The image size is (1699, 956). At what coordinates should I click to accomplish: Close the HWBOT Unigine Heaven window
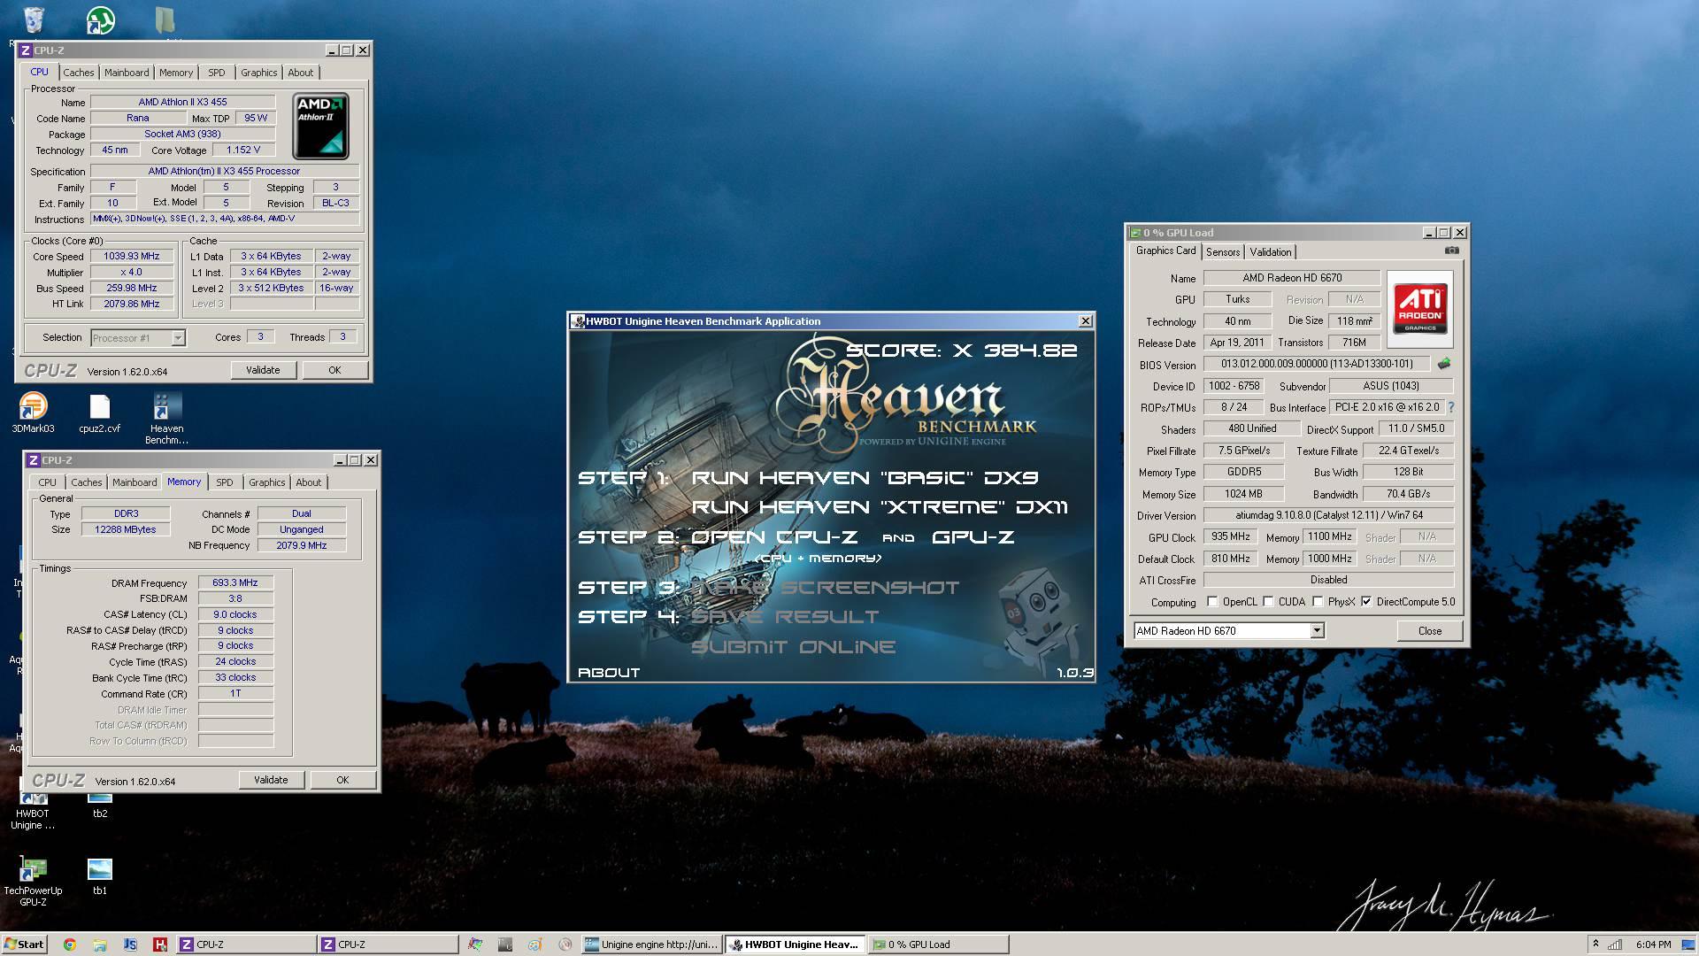(x=1085, y=321)
